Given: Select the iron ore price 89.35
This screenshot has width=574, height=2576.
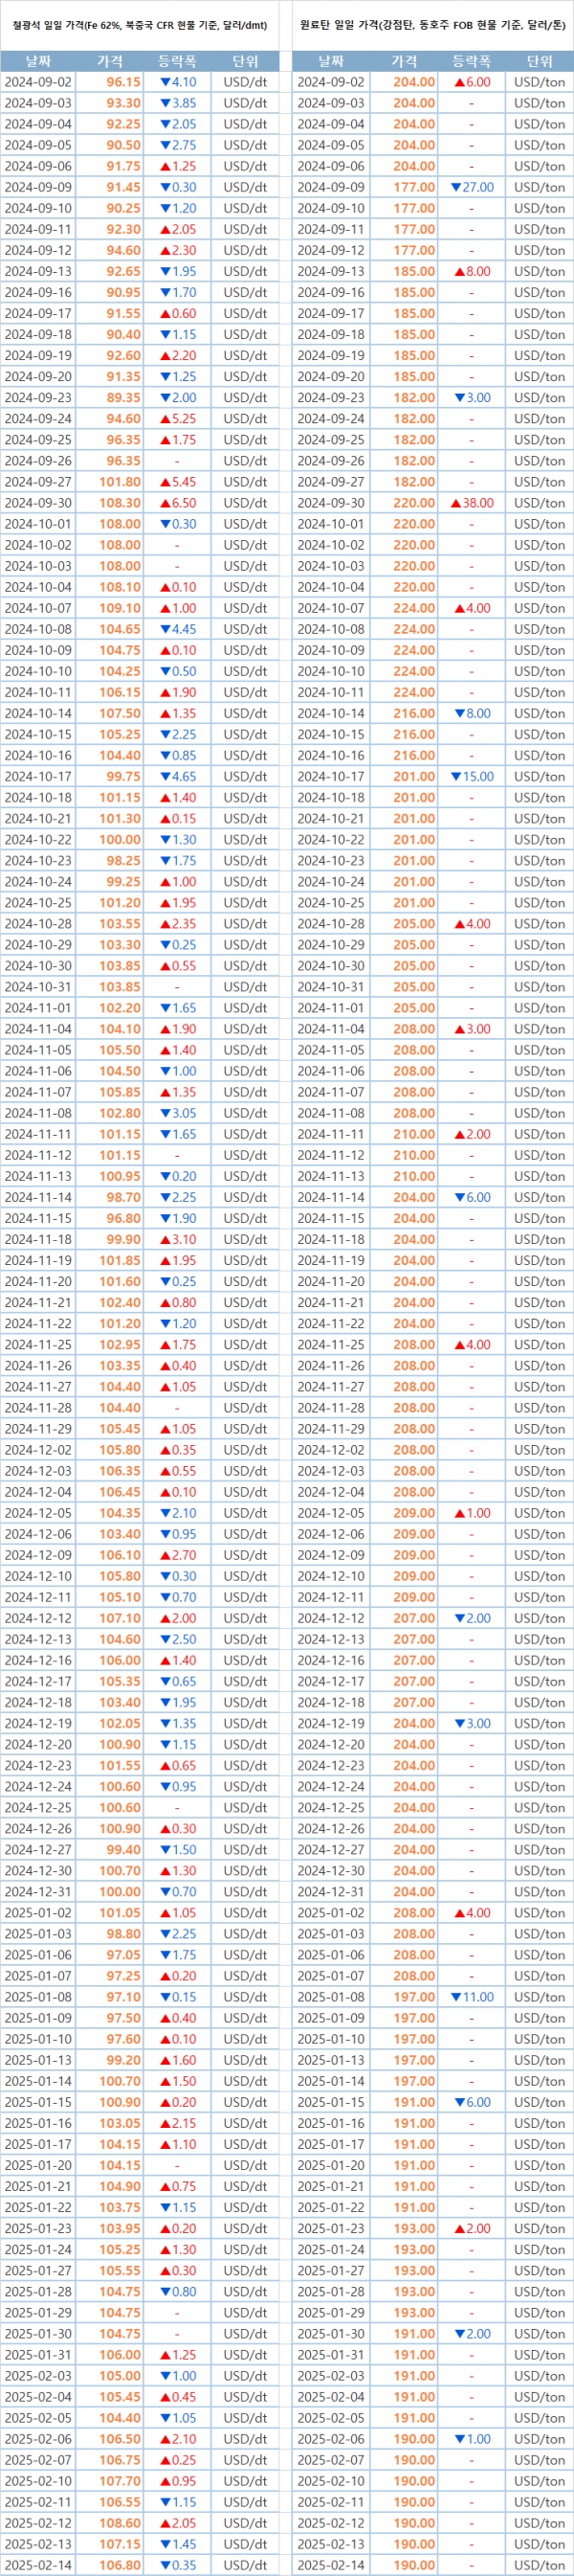Looking at the screenshot, I should pos(123,398).
